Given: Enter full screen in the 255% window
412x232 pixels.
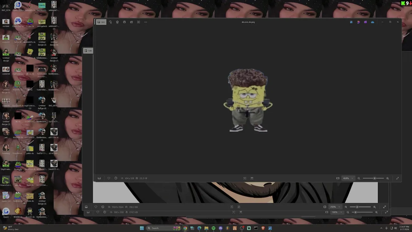Looking at the screenshot, I should point(384,207).
